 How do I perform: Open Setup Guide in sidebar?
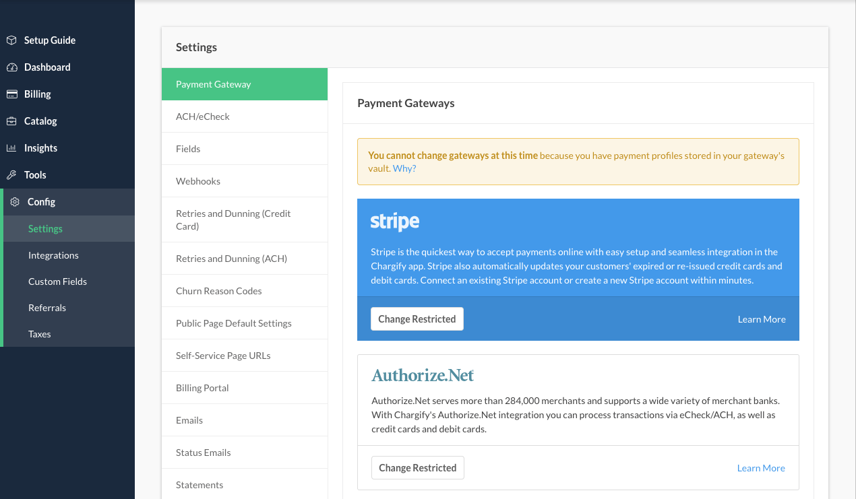click(67, 40)
